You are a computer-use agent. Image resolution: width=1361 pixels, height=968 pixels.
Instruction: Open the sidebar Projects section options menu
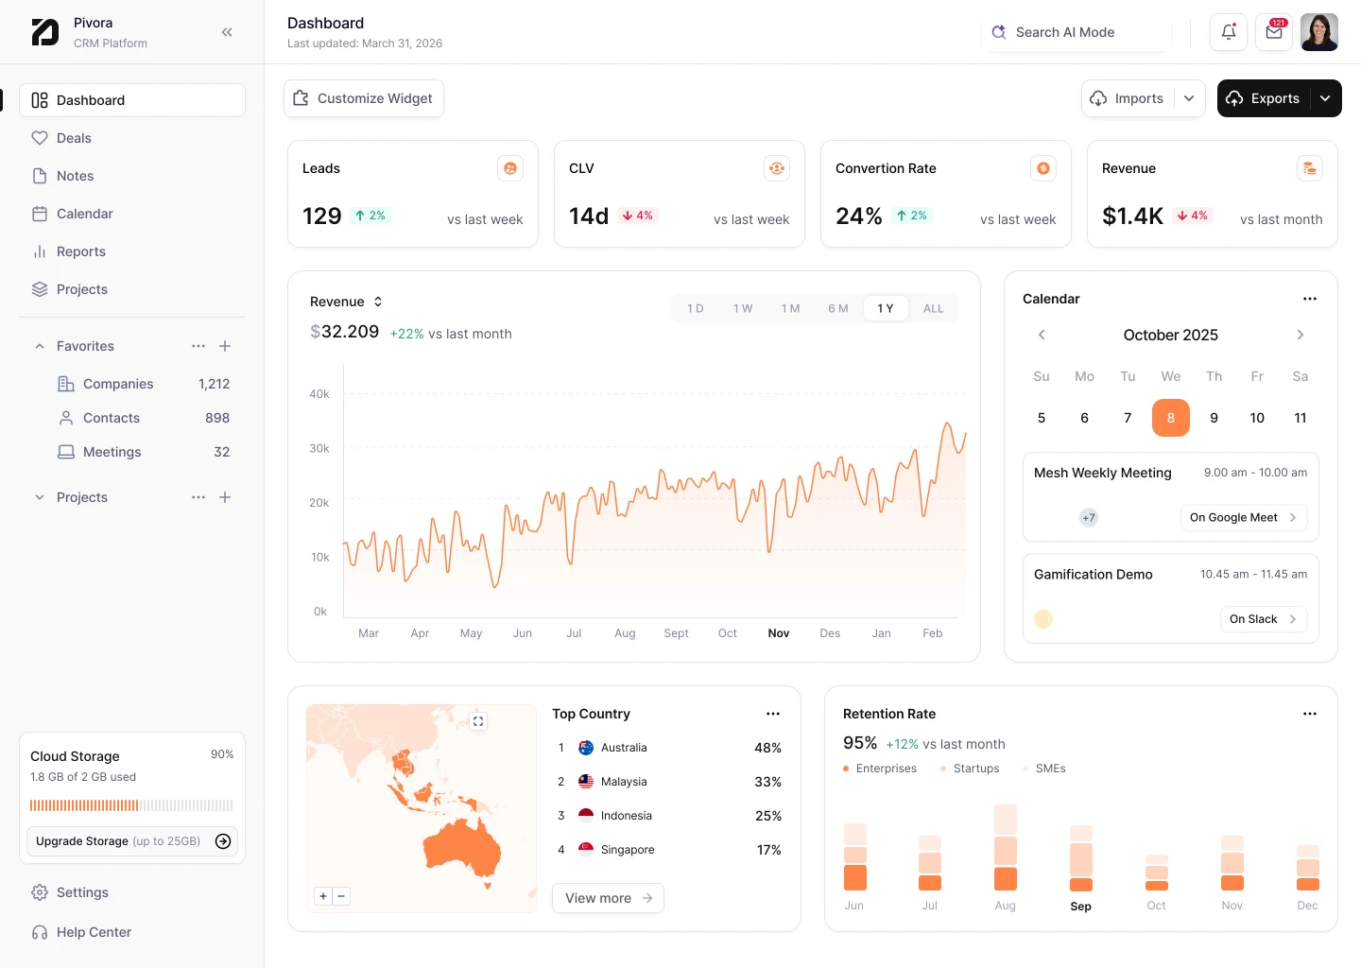198,497
